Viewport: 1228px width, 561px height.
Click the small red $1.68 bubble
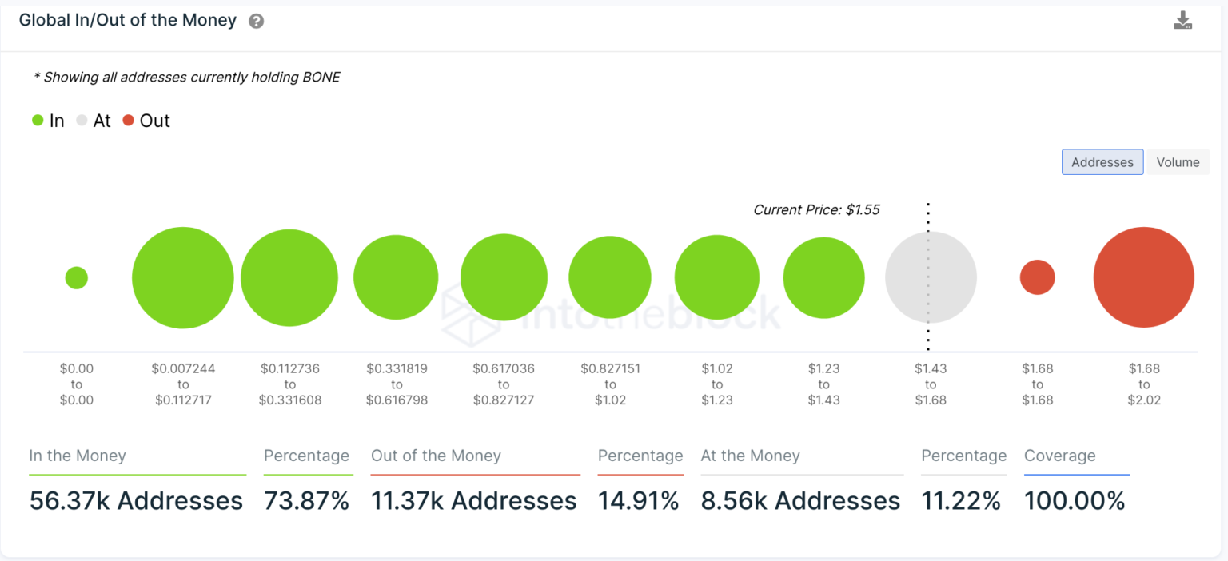point(1037,277)
